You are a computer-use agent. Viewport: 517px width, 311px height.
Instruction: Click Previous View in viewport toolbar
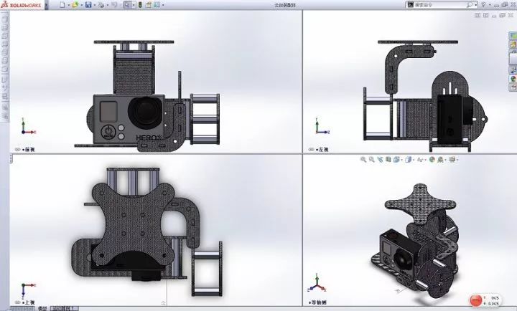[x=380, y=160]
